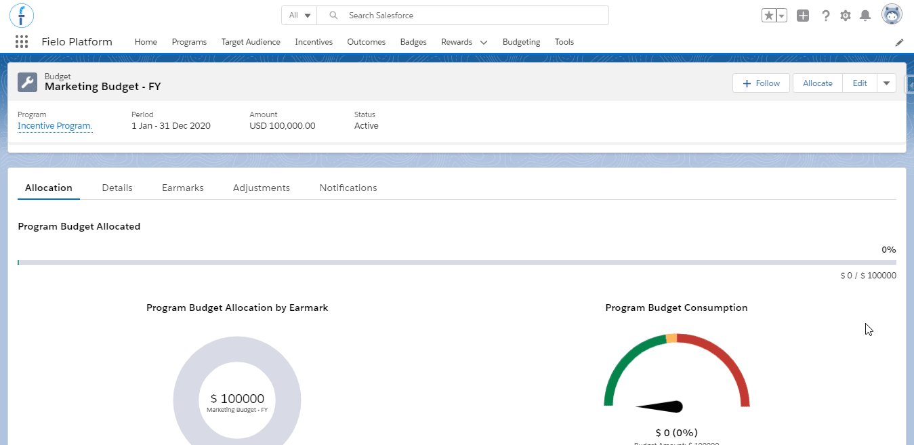
Task: Open the Incentive Program link
Action: coord(55,126)
